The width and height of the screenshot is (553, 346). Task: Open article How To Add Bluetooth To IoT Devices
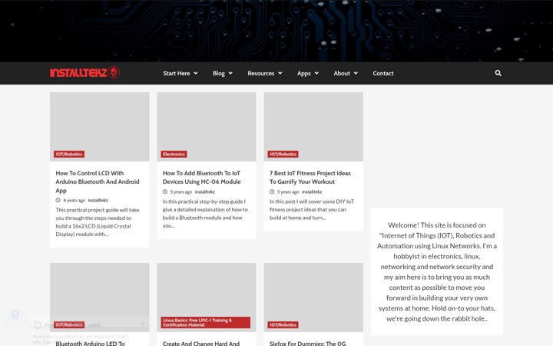click(202, 178)
